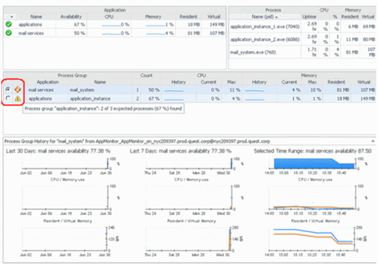Viewport: 378px width, 265px height.
Task: Sort Application table by Availability
Action: (71, 16)
